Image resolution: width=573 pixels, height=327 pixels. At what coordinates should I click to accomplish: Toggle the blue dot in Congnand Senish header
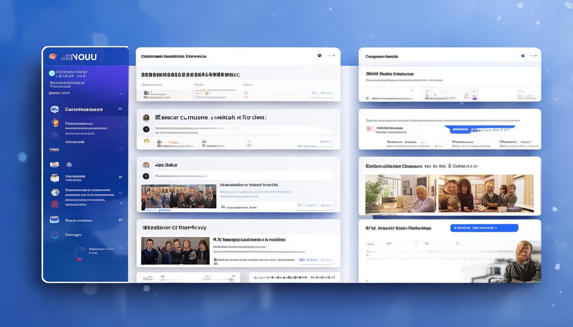[523, 56]
